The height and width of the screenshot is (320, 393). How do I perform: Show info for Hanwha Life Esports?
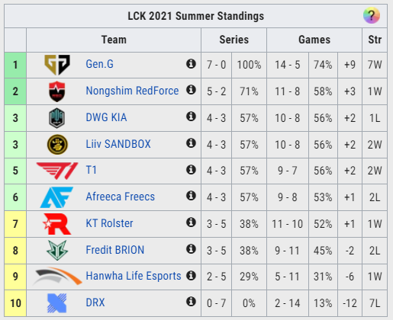(191, 275)
